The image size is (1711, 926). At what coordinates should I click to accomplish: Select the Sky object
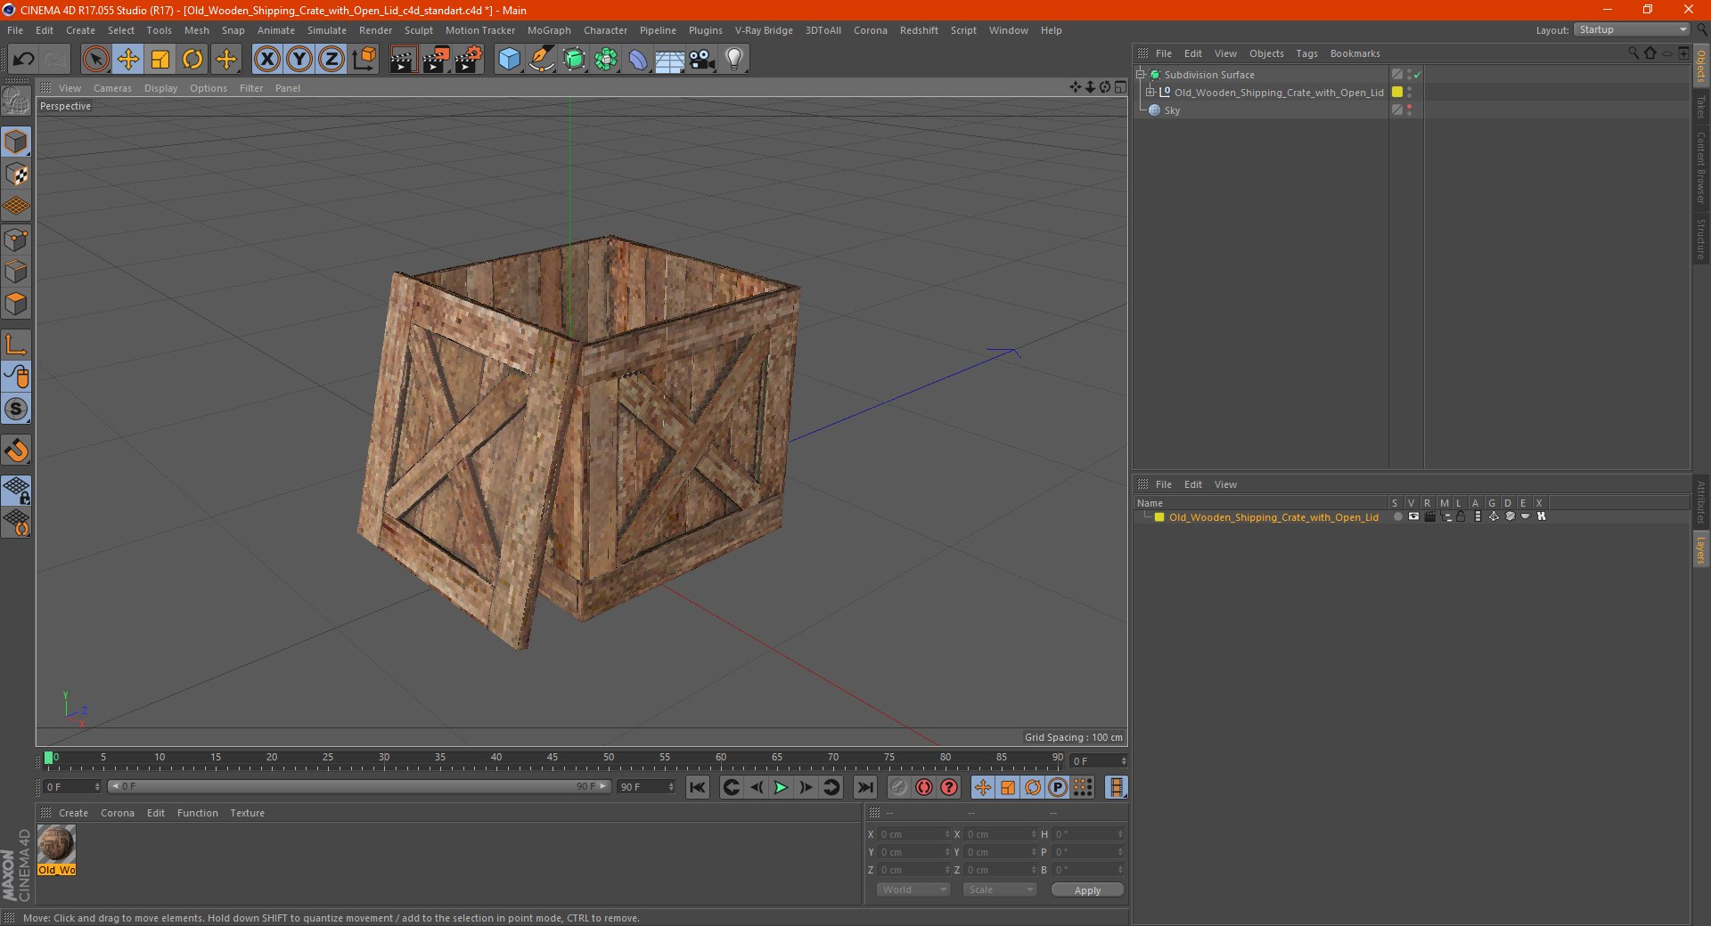[x=1172, y=110]
